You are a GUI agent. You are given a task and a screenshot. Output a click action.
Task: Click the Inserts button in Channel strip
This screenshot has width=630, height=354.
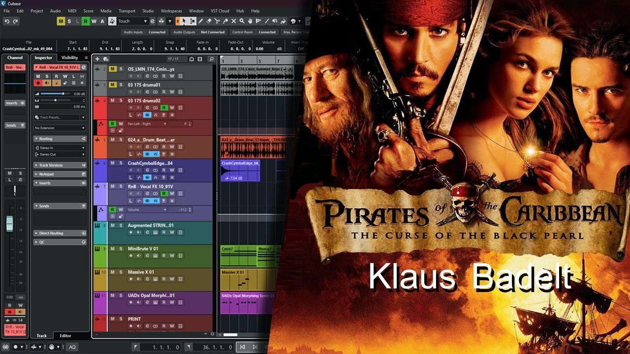[x=15, y=103]
